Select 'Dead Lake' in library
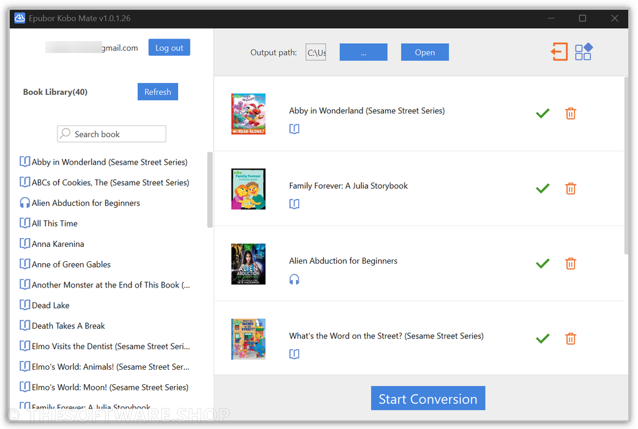638x429 pixels. 50,306
